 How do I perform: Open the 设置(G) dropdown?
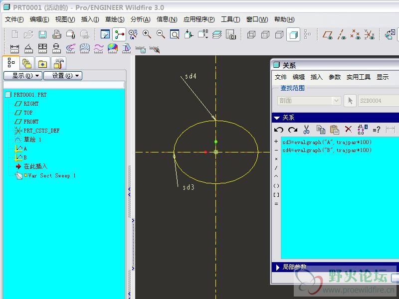63,76
